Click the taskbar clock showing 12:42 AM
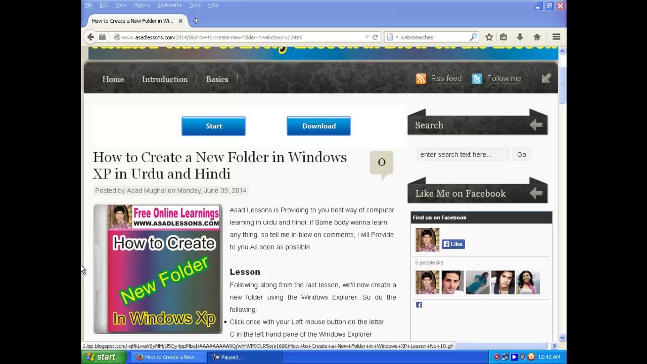The width and height of the screenshot is (647, 364). 549,357
